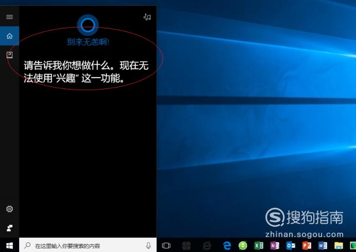Viewport: 356px width, 252px height.
Task: Launch Excel from the taskbar
Action: pyautogui.click(x=259, y=245)
